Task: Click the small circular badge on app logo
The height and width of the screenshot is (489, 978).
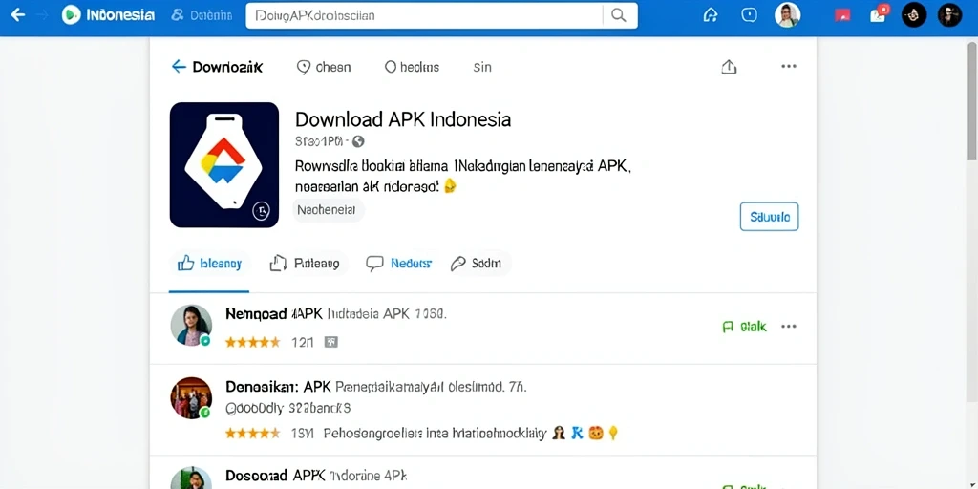Action: point(262,211)
